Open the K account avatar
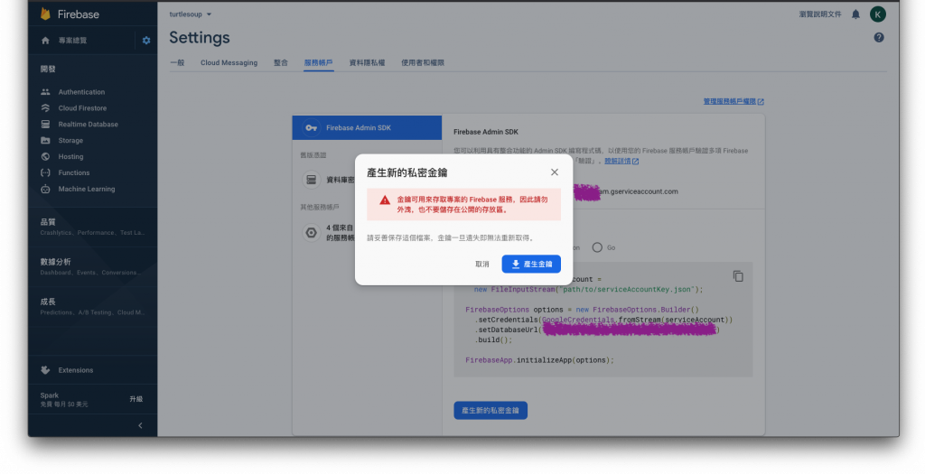The height and width of the screenshot is (474, 925). (x=878, y=14)
